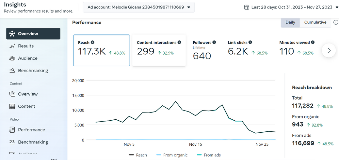Click the Reach metric card

tap(102, 50)
